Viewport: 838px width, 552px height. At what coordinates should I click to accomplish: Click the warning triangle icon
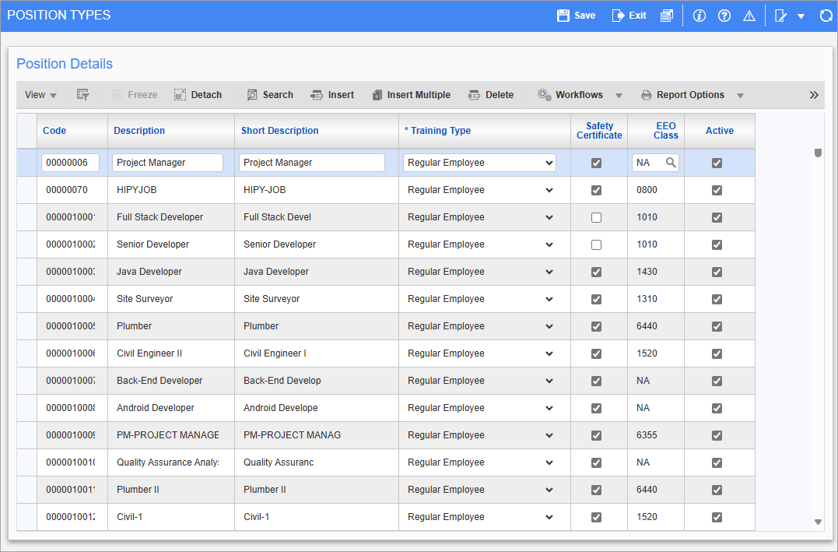(749, 16)
